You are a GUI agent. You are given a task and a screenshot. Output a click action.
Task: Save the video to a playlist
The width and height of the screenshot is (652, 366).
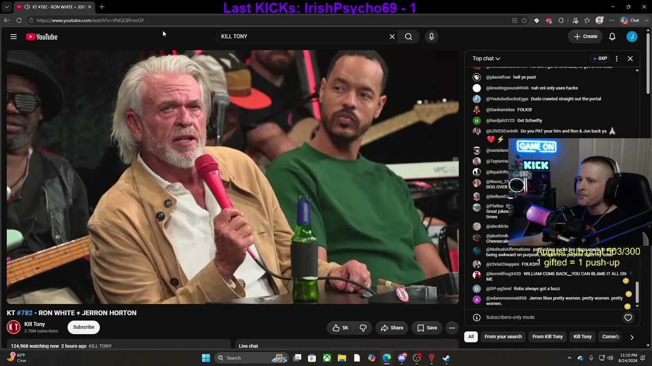point(427,328)
